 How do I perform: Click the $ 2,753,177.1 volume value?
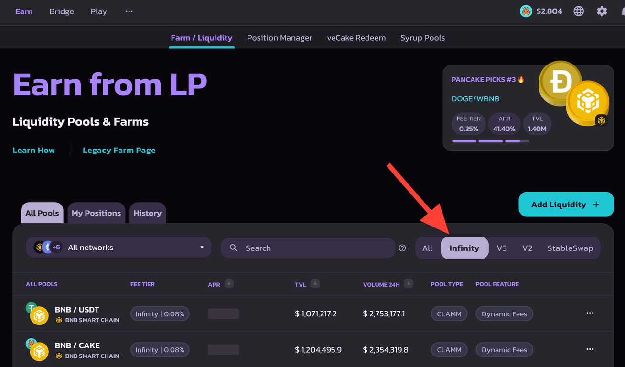tap(384, 314)
